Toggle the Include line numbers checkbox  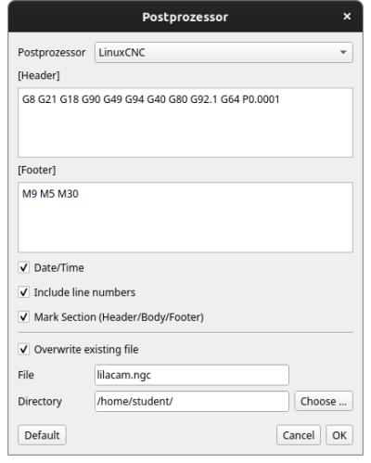coord(24,292)
